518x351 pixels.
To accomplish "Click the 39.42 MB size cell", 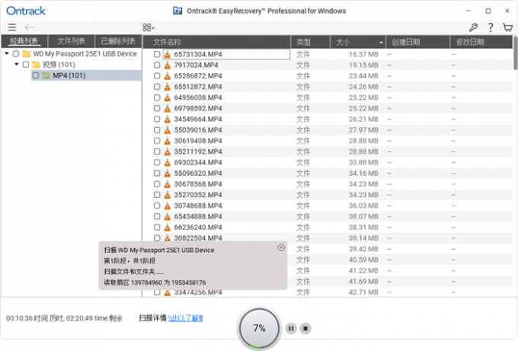I will (363, 249).
